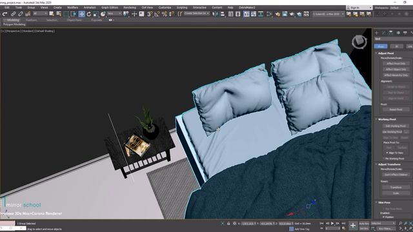The height and width of the screenshot is (232, 413).
Task: Switch to the Freeform ribbon tab
Action: click(32, 20)
